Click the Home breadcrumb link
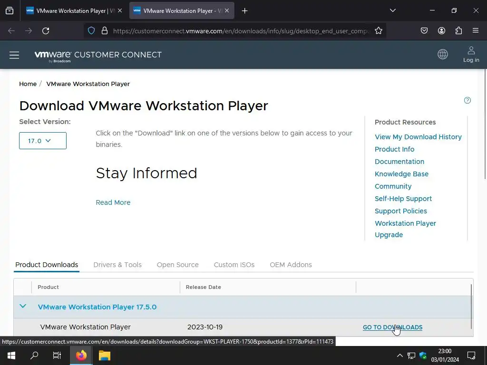487x365 pixels. 28,84
